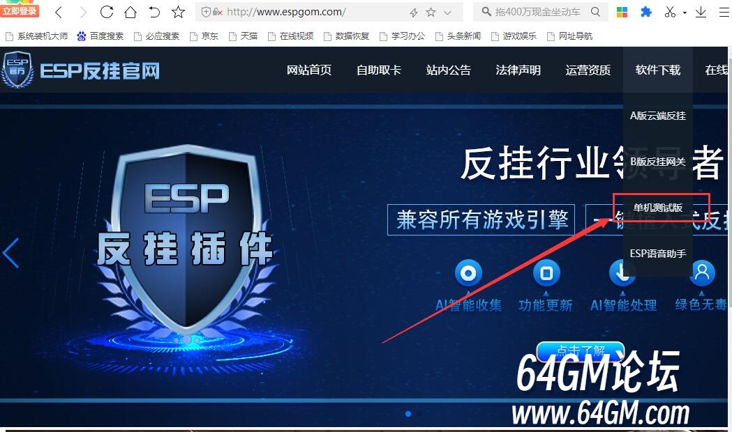The height and width of the screenshot is (432, 732).
Task: Click the 功能更新 circle icon
Action: pos(546,272)
